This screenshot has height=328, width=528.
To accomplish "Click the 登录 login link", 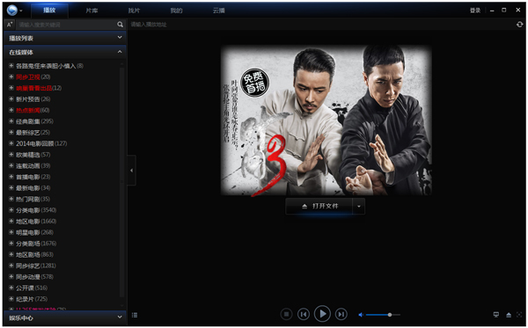I will (475, 11).
